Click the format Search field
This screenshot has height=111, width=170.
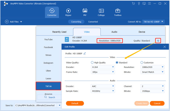pos(49,97)
